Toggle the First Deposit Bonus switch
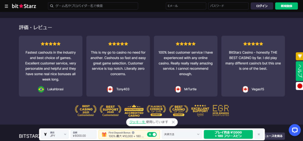Viewport: 303px width, 141px height. [x=152, y=135]
